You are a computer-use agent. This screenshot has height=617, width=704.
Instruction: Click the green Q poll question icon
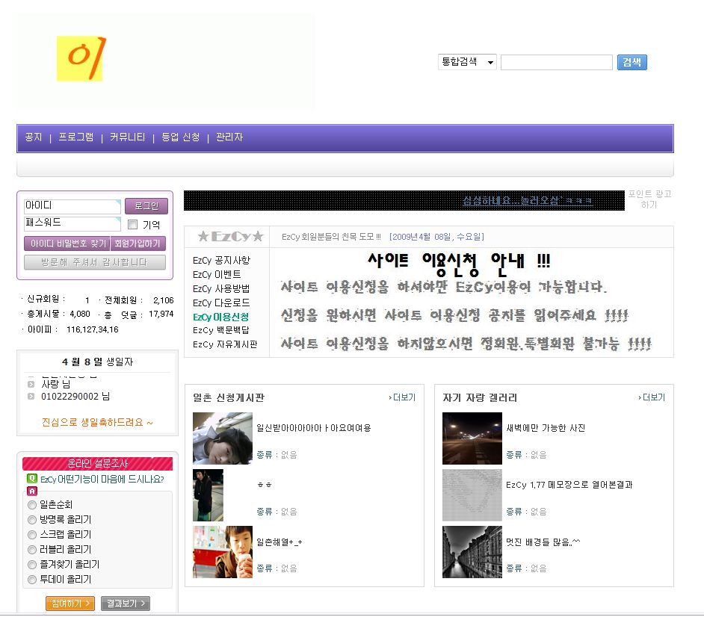[x=32, y=479]
